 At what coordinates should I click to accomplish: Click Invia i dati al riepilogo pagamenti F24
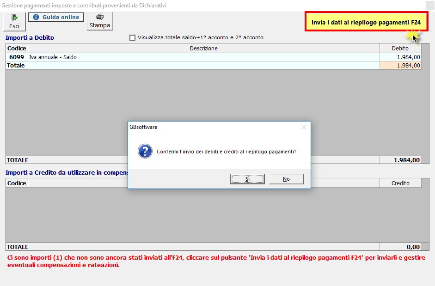pos(366,22)
